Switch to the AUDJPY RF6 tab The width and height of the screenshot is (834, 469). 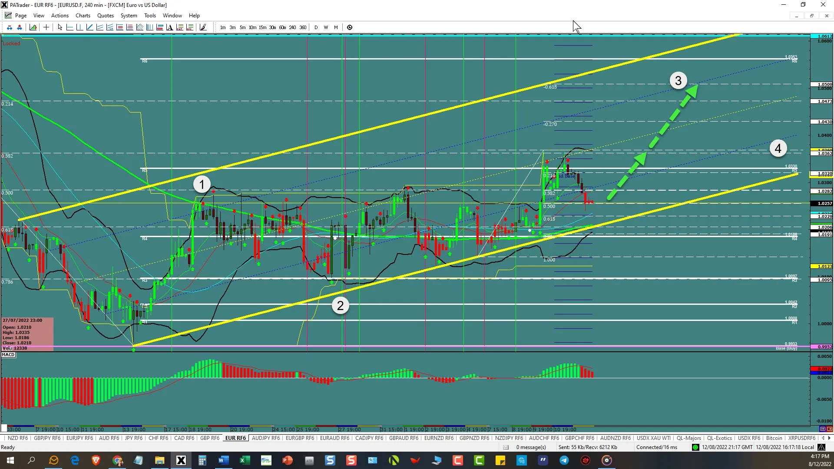266,438
